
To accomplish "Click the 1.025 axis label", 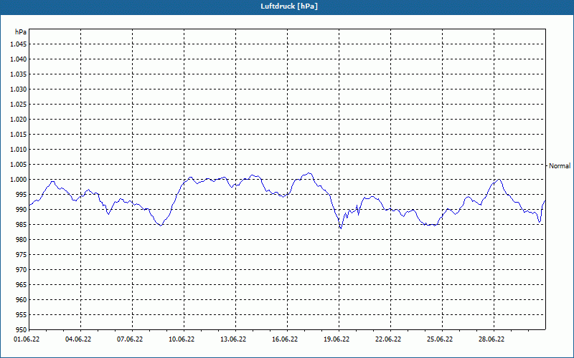I will click(19, 104).
